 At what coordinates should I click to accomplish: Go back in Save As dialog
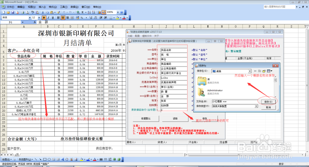[255, 71]
